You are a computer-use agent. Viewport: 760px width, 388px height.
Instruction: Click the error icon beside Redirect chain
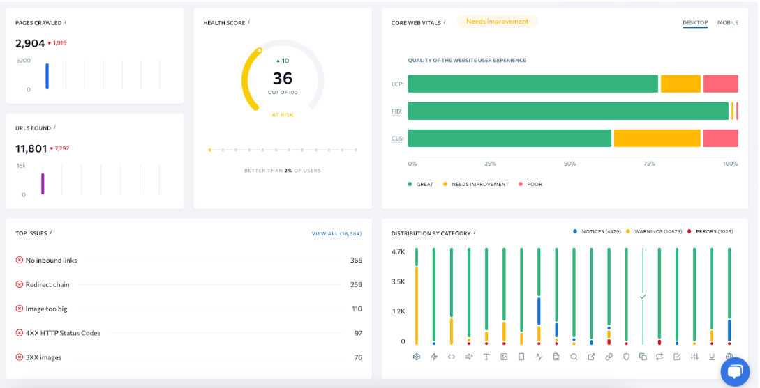coord(20,284)
